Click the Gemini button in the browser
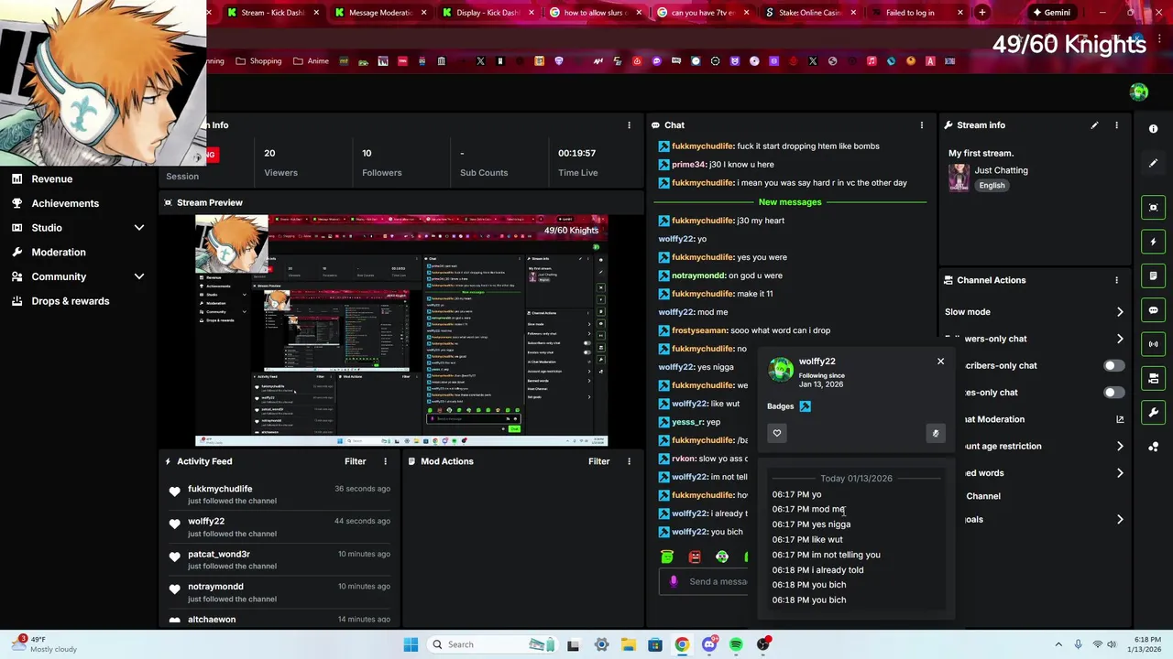The height and width of the screenshot is (659, 1173). [1051, 13]
